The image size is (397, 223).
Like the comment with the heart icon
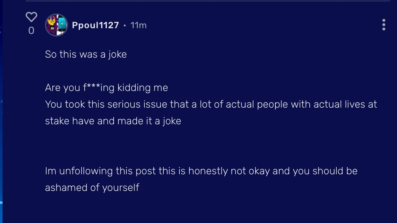(31, 17)
